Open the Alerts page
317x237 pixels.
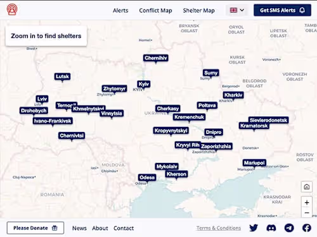[120, 10]
